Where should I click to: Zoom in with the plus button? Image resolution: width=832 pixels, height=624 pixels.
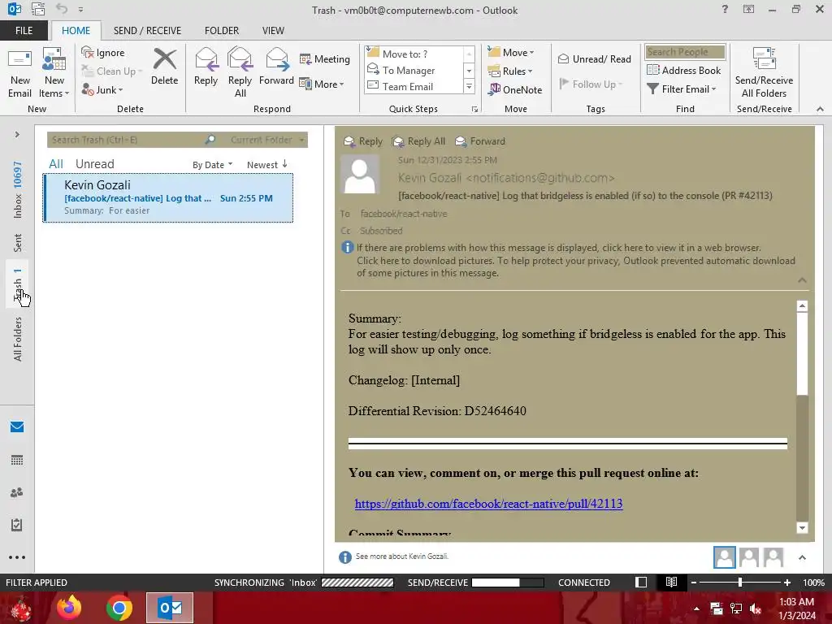click(x=787, y=583)
